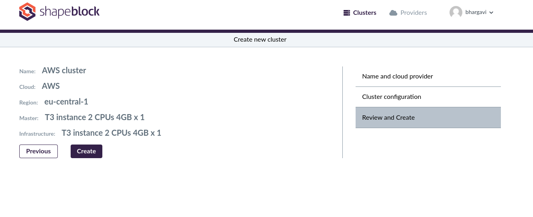Click the Previous button
Viewport: 533px width, 217px height.
pos(39,151)
